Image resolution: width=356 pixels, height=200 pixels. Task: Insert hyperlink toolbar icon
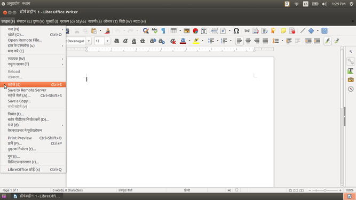pos(247,30)
